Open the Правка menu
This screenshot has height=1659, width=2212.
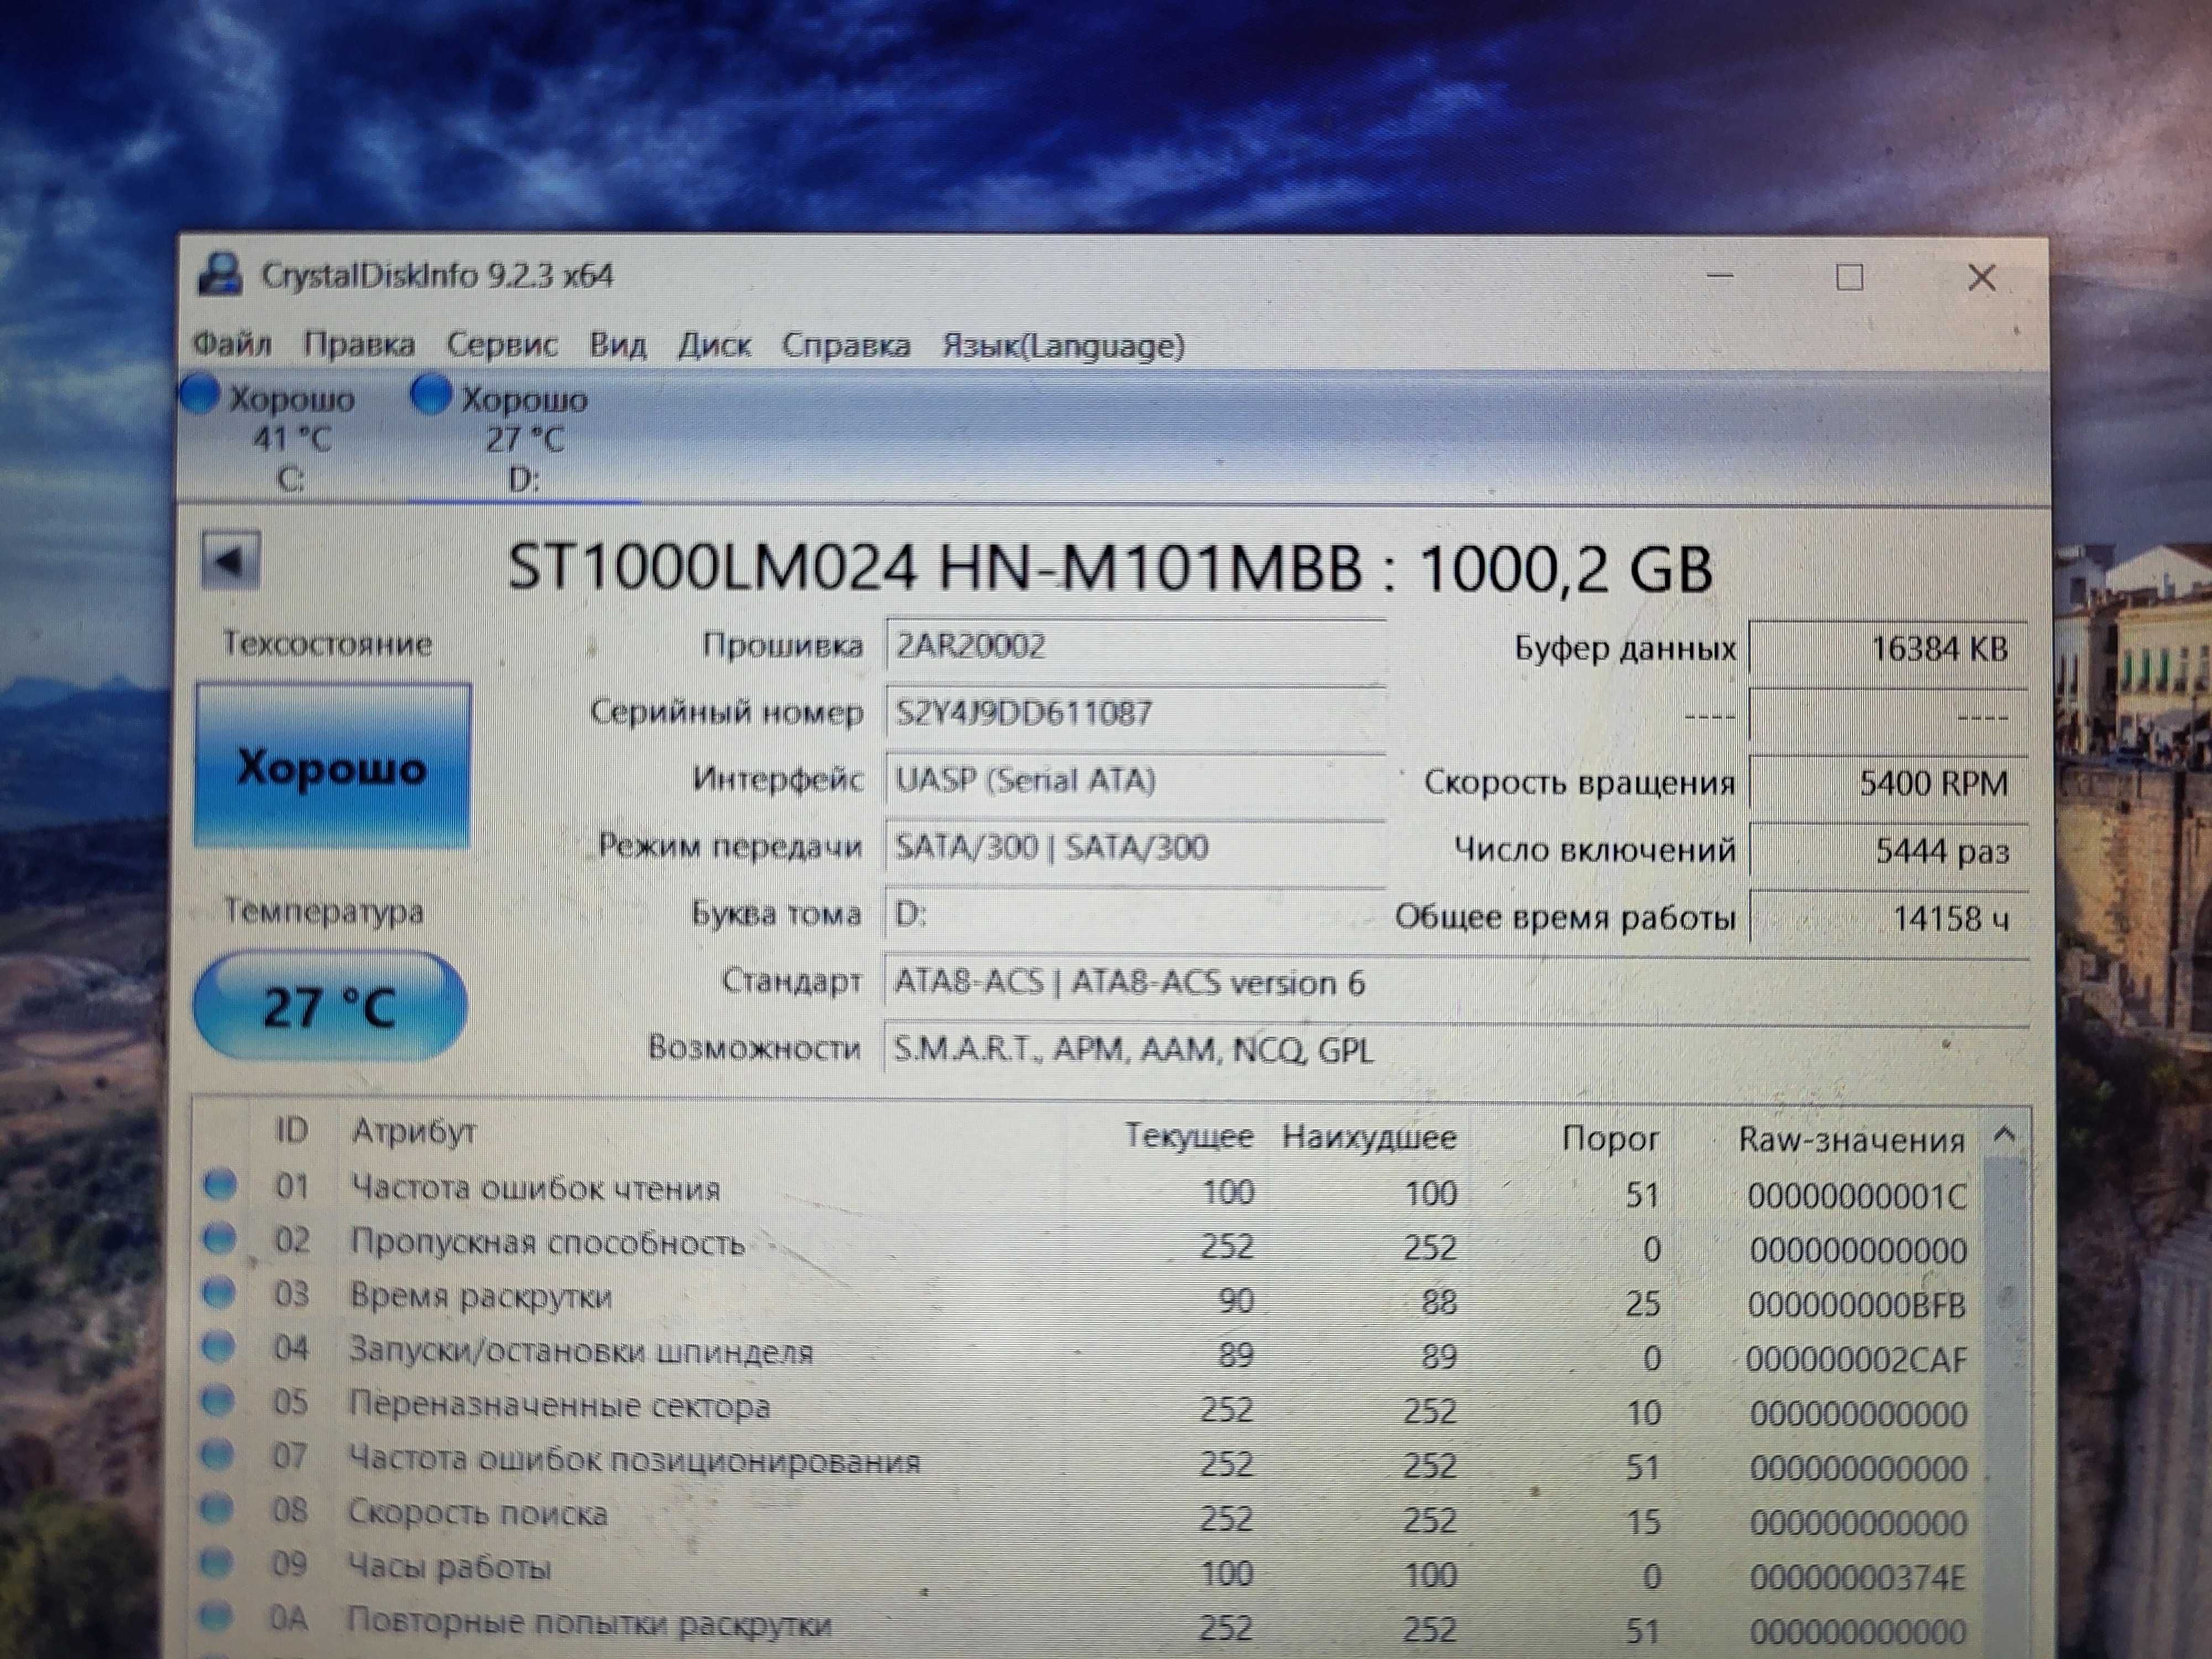[359, 345]
